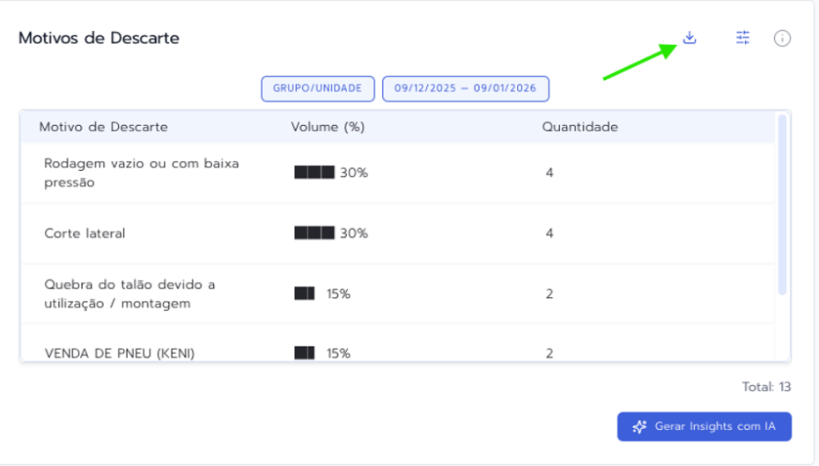Click the info circle icon
Viewport: 819px width, 466px height.
coord(782,39)
